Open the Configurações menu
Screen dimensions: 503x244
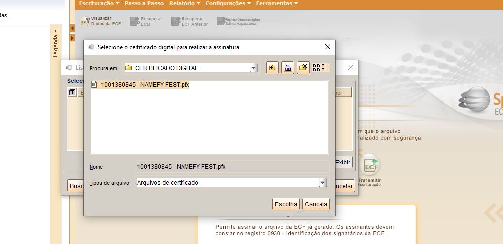[228, 3]
